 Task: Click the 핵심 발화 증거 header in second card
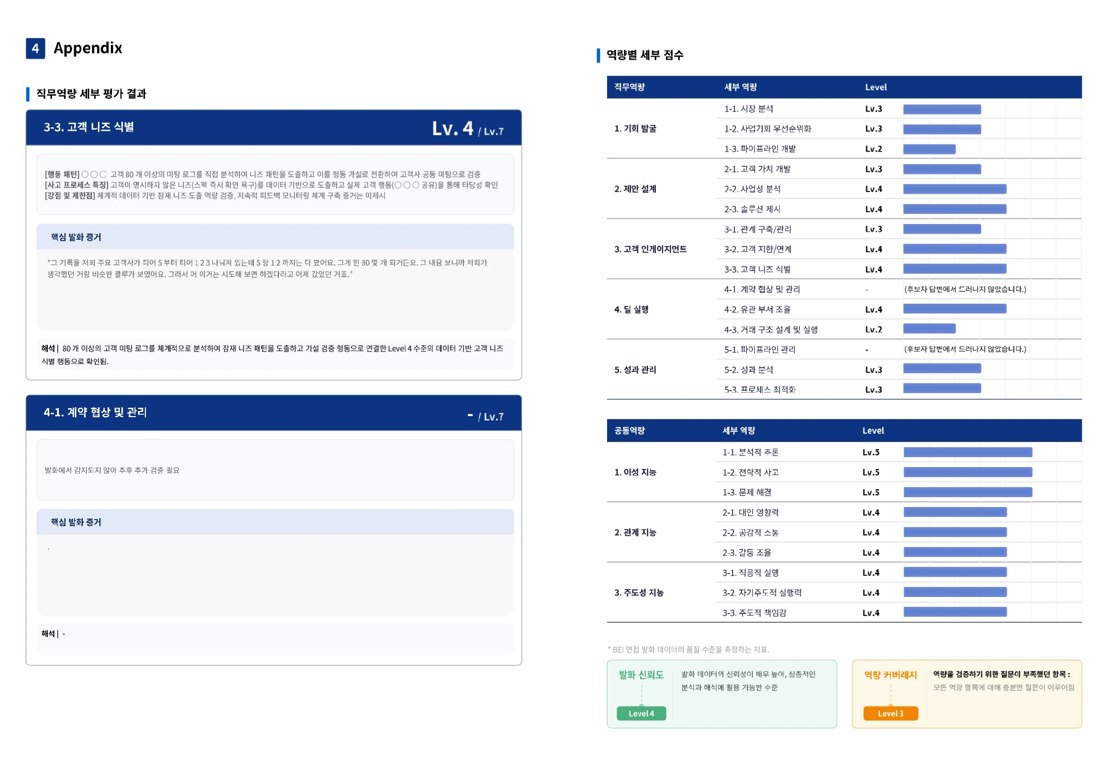76,522
